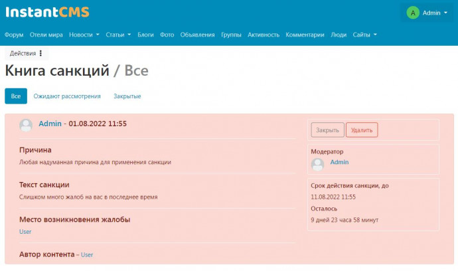458x271 pixels.
Task: Click the expiry date 11.08.2022 11:55
Action: pos(333,197)
